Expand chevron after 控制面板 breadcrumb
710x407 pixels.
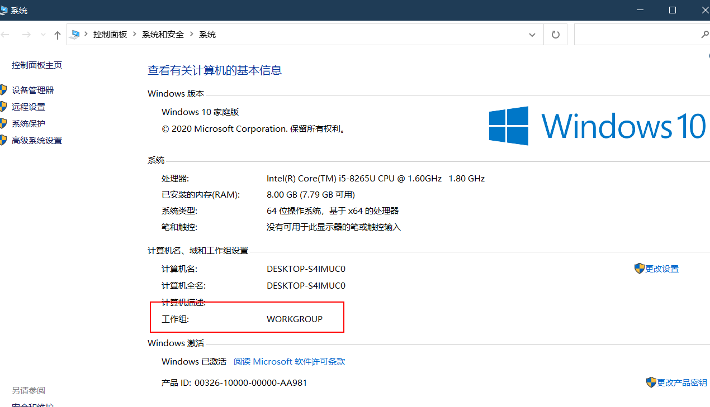[135, 35]
